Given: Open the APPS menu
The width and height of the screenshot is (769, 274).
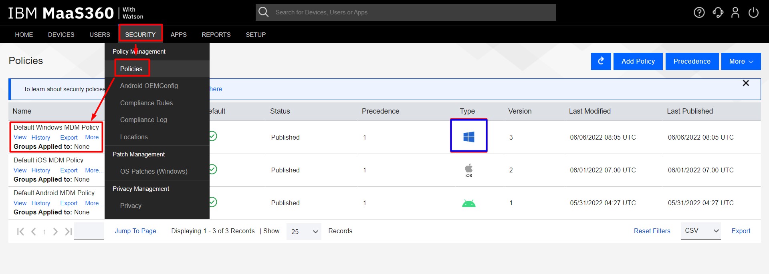Looking at the screenshot, I should click(x=179, y=34).
